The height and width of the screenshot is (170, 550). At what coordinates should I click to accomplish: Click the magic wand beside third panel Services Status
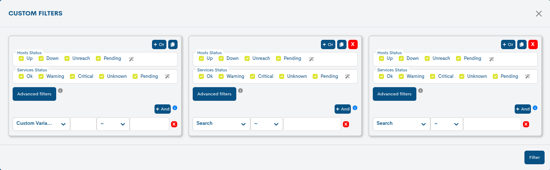coord(527,76)
